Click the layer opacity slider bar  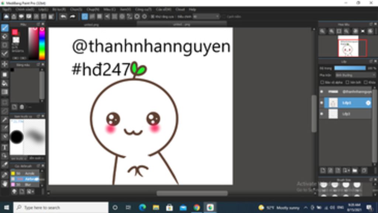pos(350,68)
